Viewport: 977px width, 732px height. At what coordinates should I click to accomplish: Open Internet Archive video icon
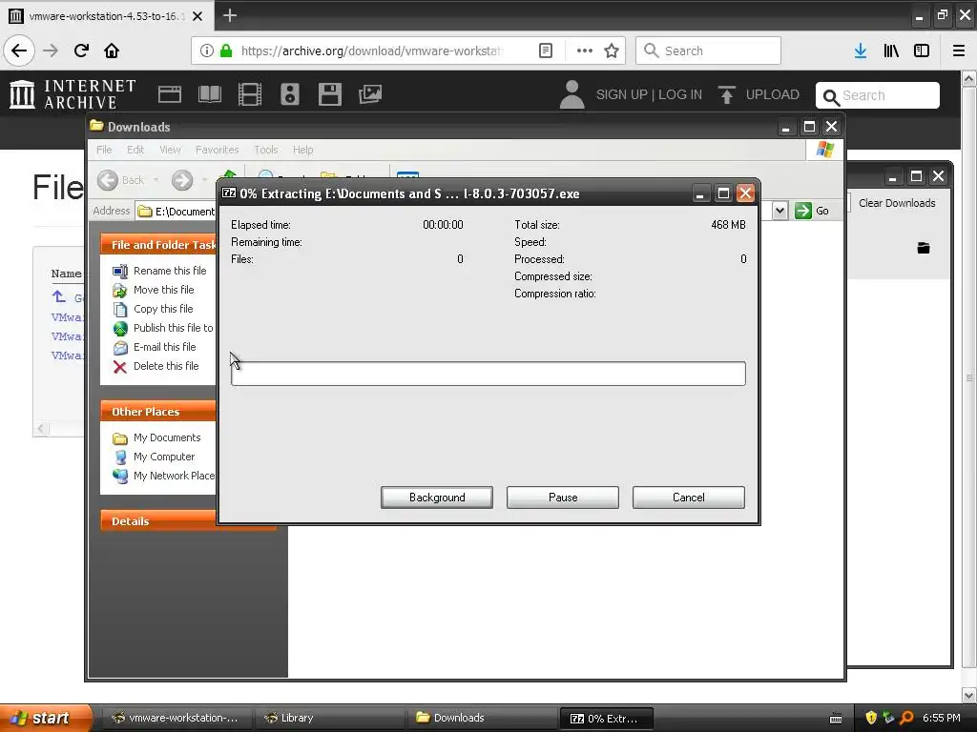[250, 94]
